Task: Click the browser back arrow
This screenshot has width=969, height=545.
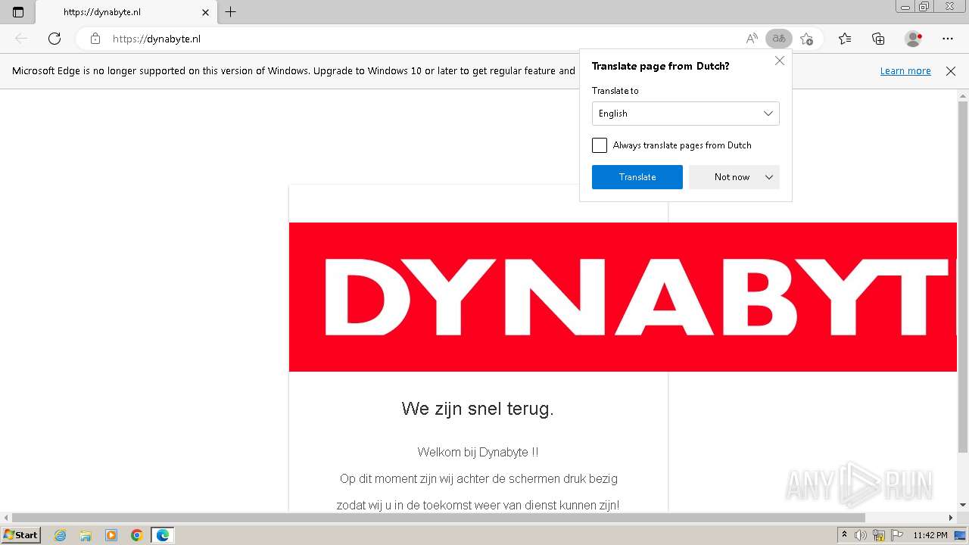Action: click(21, 39)
